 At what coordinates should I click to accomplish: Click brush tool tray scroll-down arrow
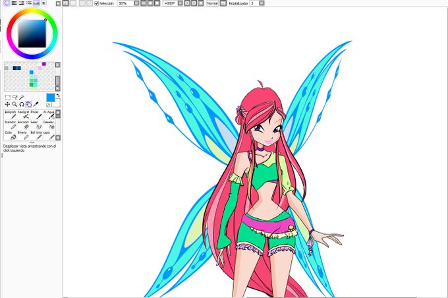(58, 138)
